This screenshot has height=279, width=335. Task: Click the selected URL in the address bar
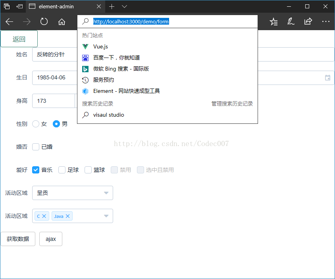point(131,21)
